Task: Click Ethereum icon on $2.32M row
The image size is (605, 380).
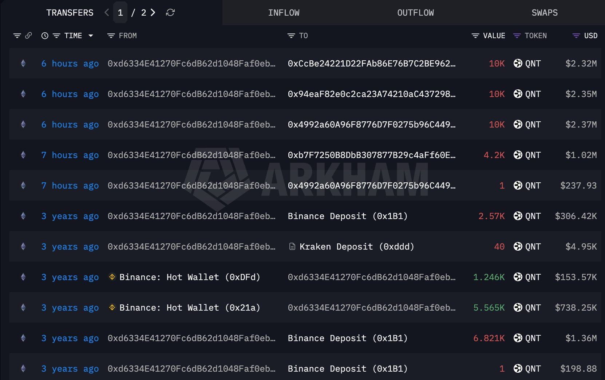Action: (23, 64)
